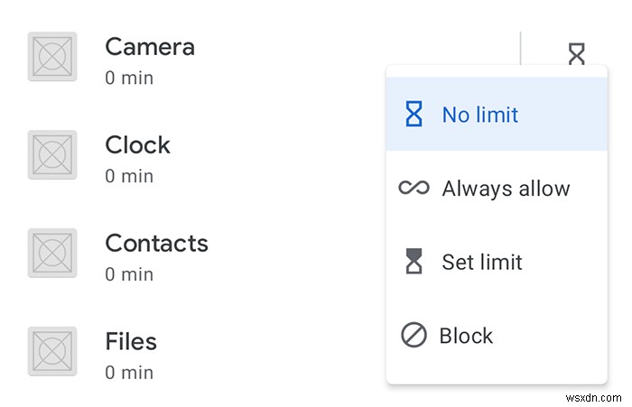Open the Camera app name label
Screen dimensions: 632x407
pyautogui.click(x=150, y=47)
